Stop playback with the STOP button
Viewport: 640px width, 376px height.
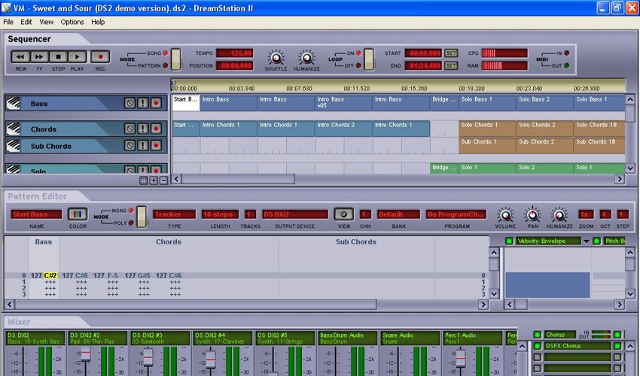[x=59, y=56]
